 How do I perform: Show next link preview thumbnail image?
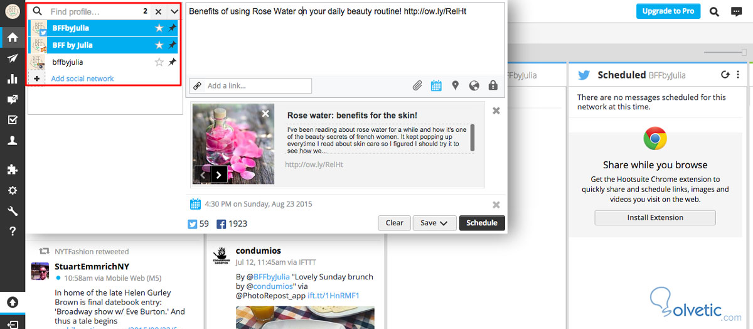(218, 175)
